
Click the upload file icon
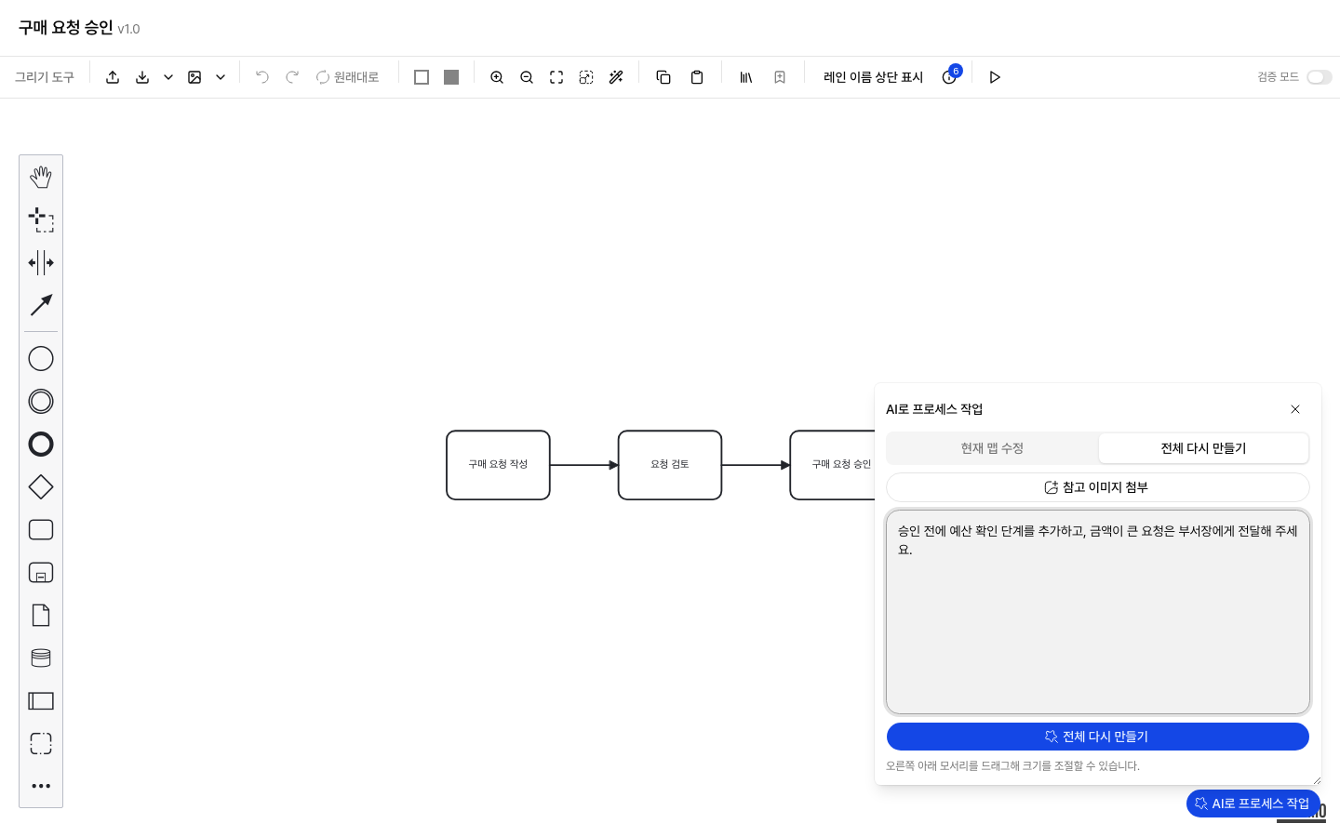(113, 77)
